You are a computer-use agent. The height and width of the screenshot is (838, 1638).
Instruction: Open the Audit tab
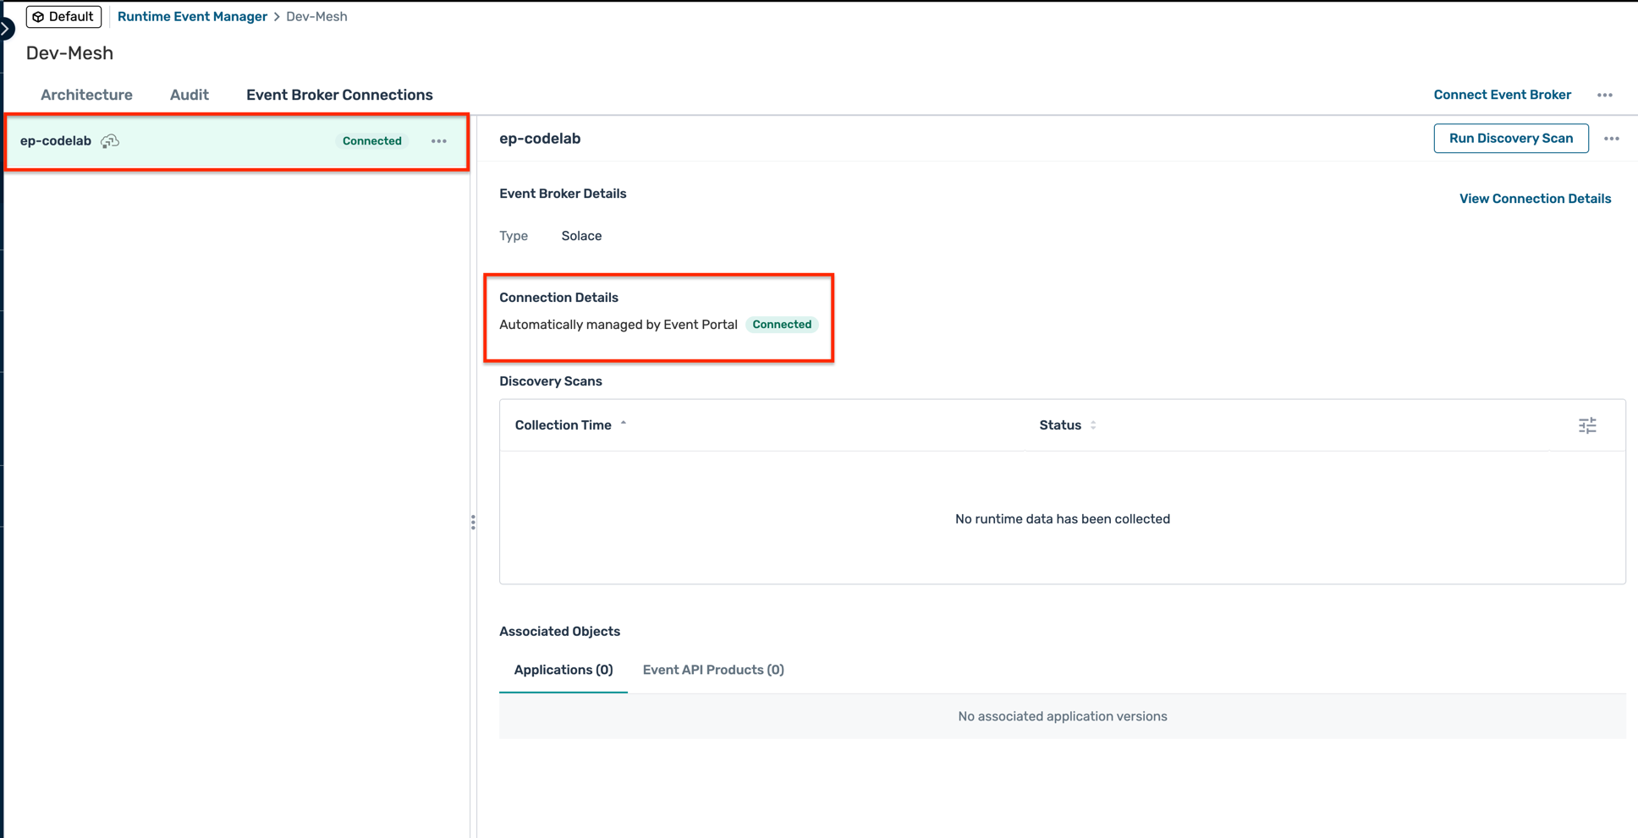pos(189,95)
